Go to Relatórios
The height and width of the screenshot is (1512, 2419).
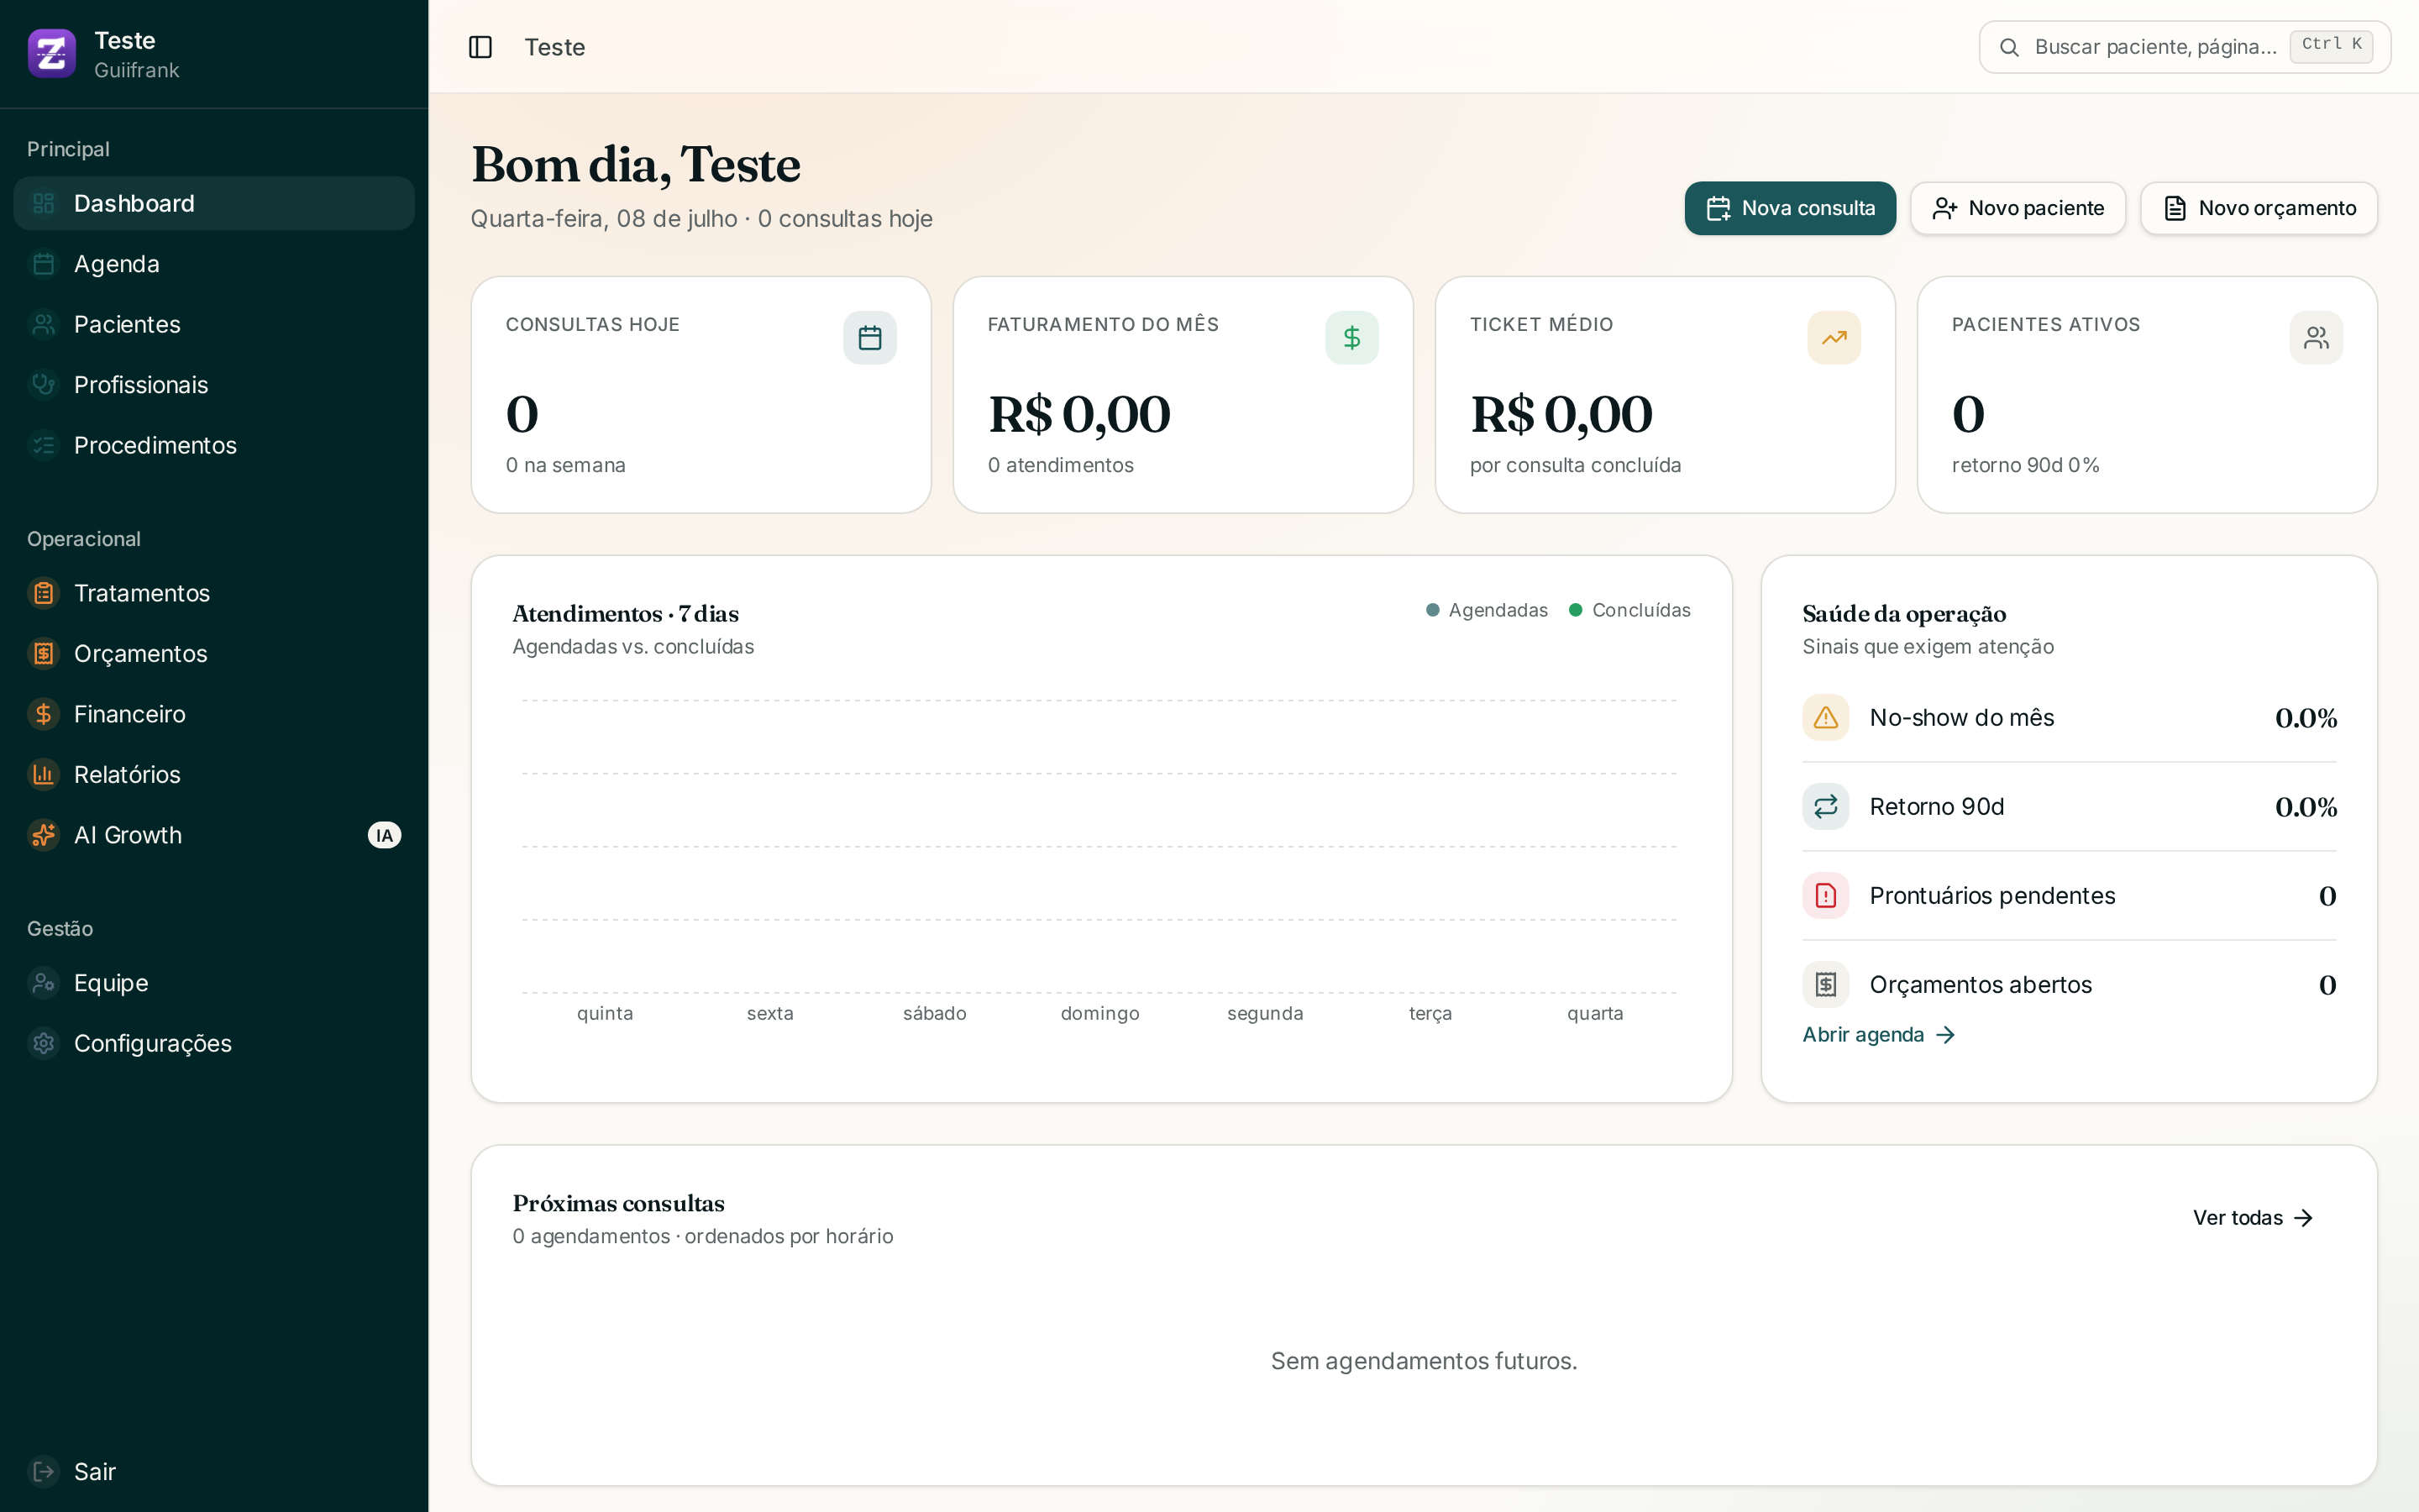pyautogui.click(x=214, y=775)
